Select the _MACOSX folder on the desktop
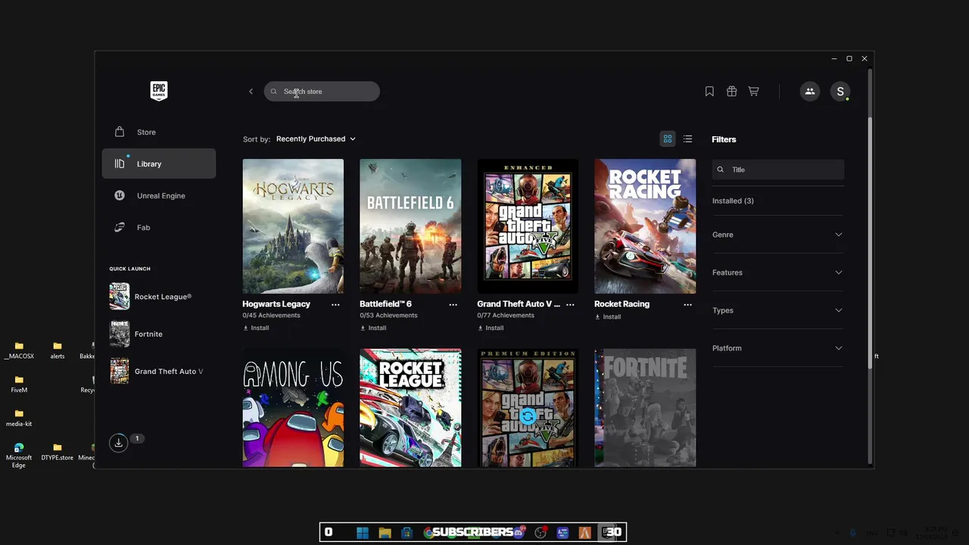This screenshot has width=969, height=545. (x=19, y=350)
